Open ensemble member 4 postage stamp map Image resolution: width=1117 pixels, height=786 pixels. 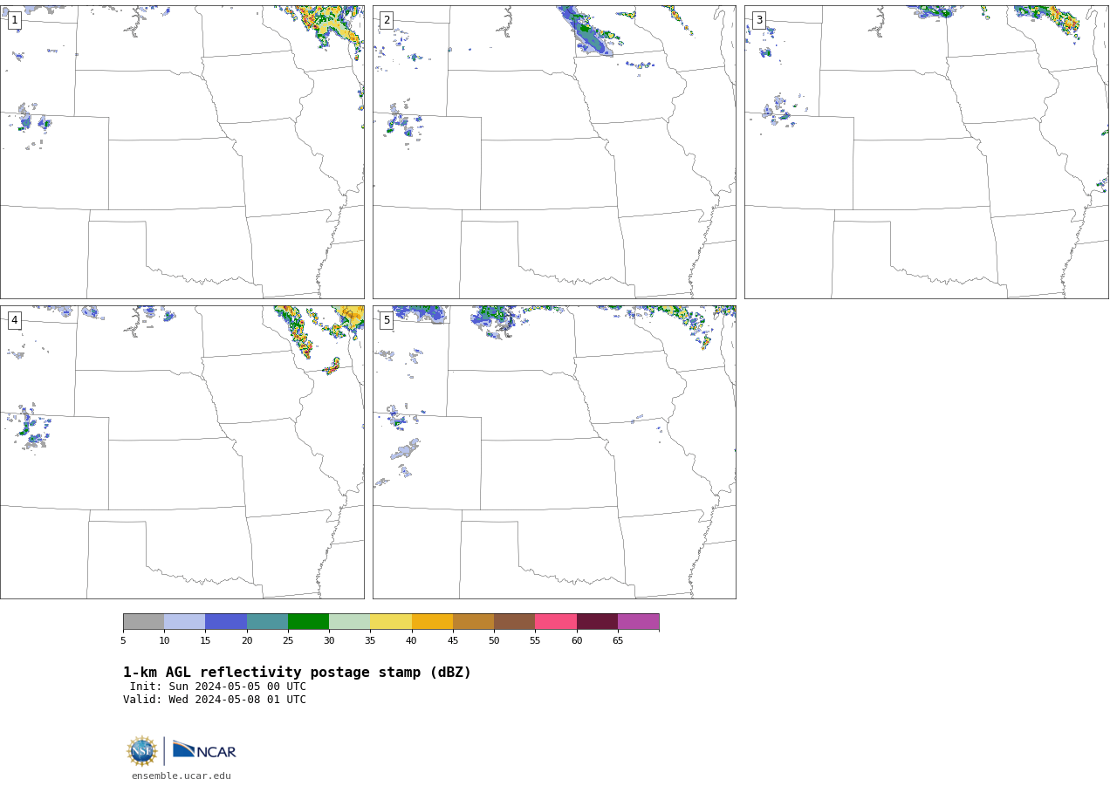point(182,452)
